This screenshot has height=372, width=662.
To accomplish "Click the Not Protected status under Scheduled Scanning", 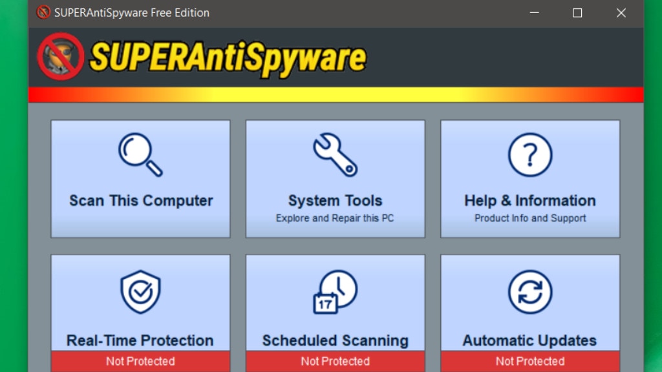I will 334,361.
